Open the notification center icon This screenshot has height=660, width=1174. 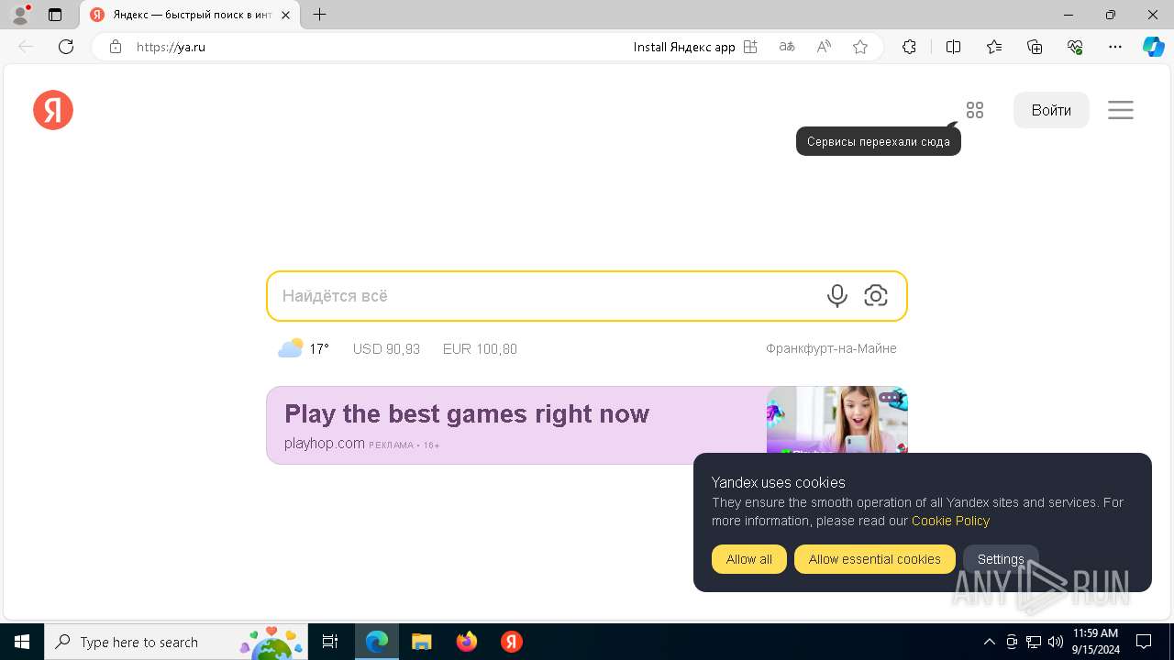(x=1144, y=642)
